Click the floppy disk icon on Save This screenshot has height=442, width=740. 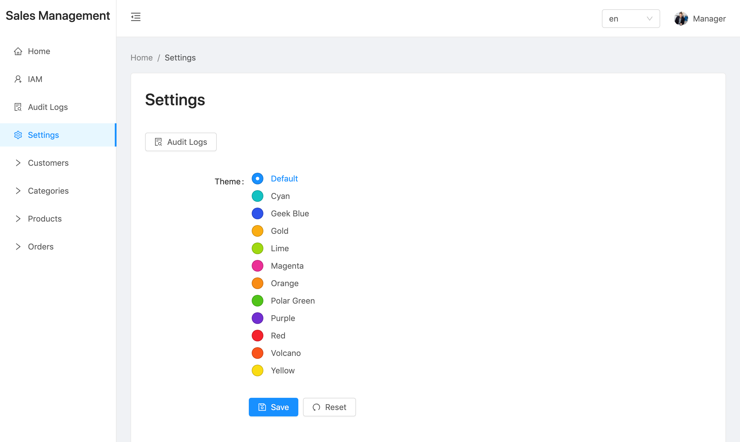262,407
